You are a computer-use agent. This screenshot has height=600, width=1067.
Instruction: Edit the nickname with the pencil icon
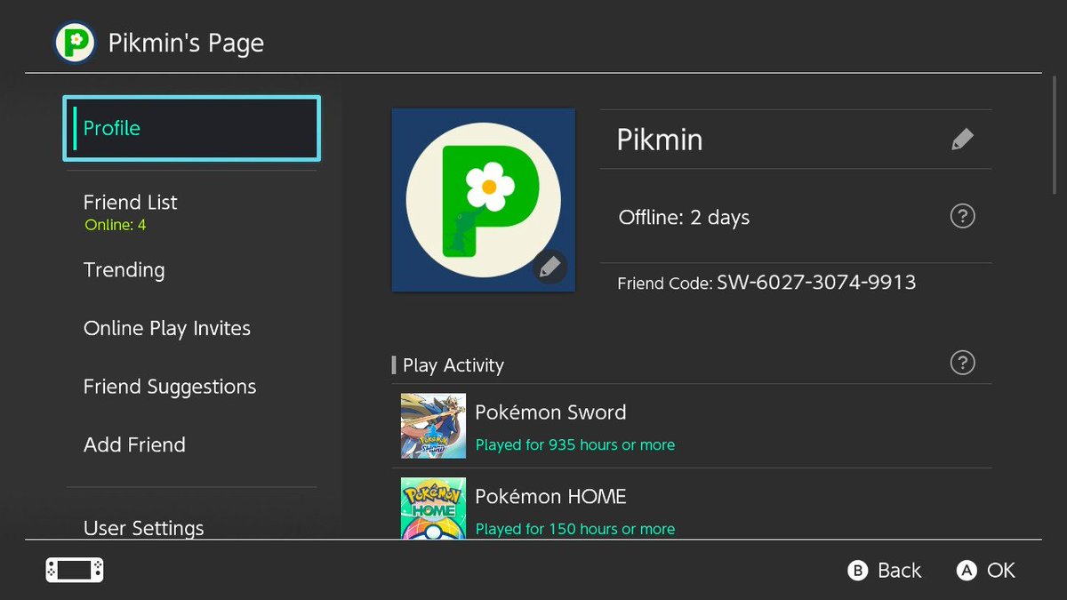(962, 139)
